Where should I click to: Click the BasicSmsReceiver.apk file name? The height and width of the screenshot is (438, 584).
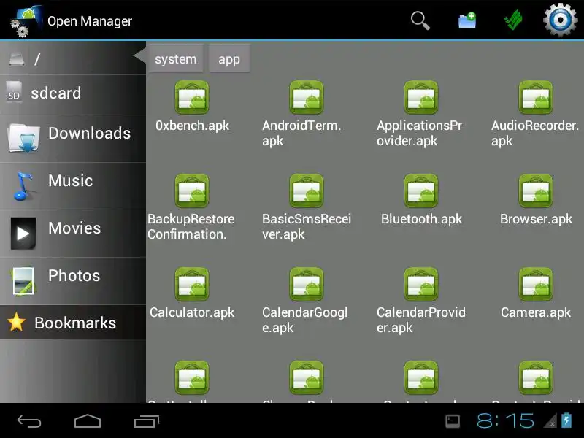[x=307, y=227]
